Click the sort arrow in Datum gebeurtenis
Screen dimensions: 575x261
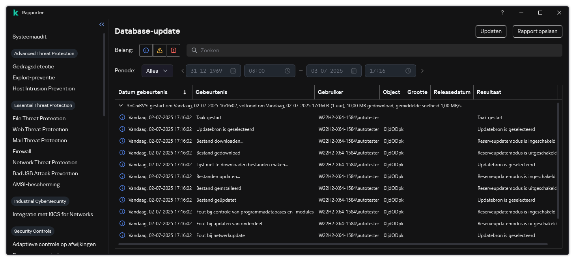pyautogui.click(x=185, y=92)
